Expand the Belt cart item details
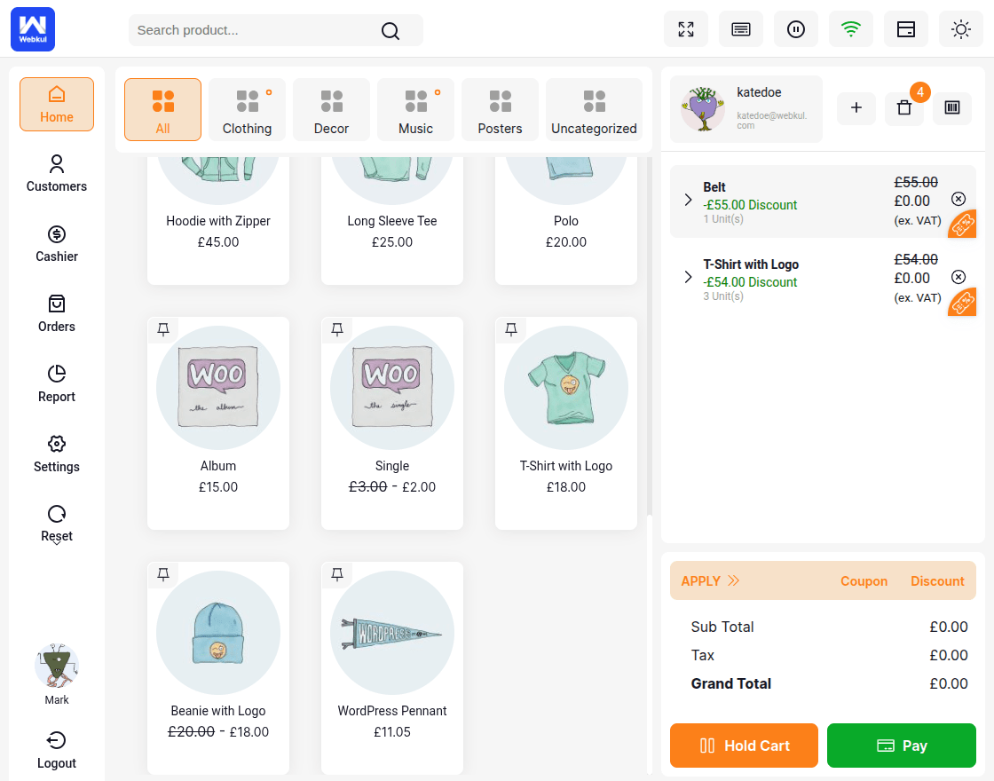994x781 pixels. click(x=688, y=201)
